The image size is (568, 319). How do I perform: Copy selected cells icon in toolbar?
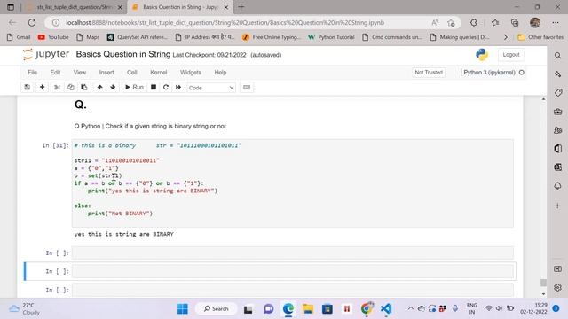[71, 88]
